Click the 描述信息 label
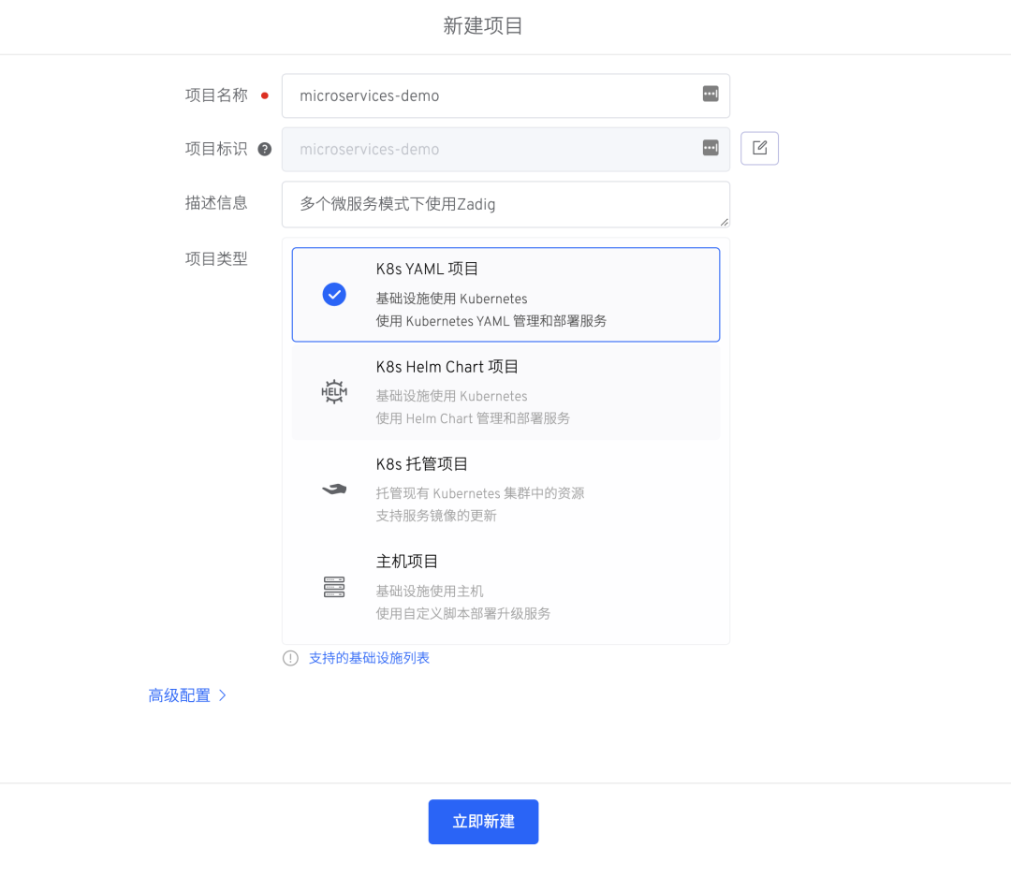The width and height of the screenshot is (1011, 877). (216, 203)
